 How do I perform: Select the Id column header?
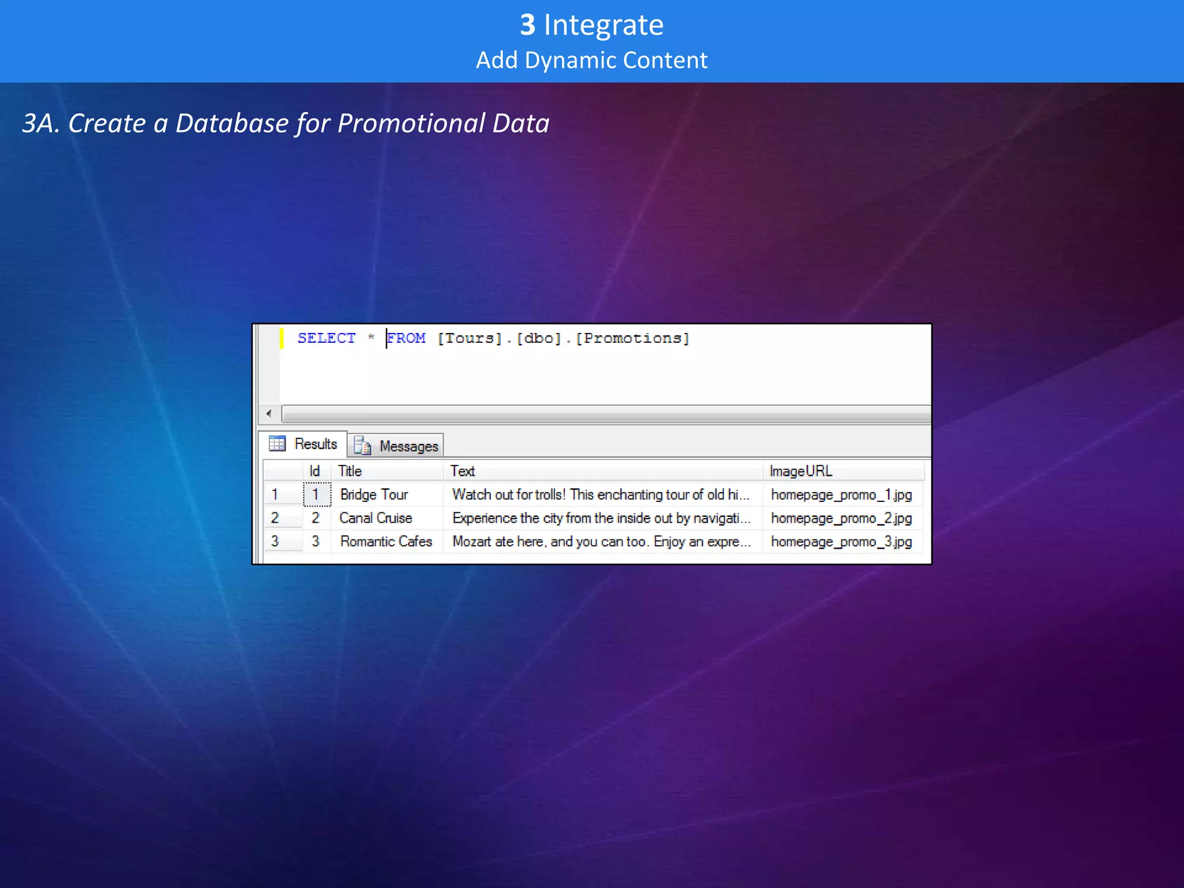[317, 471]
